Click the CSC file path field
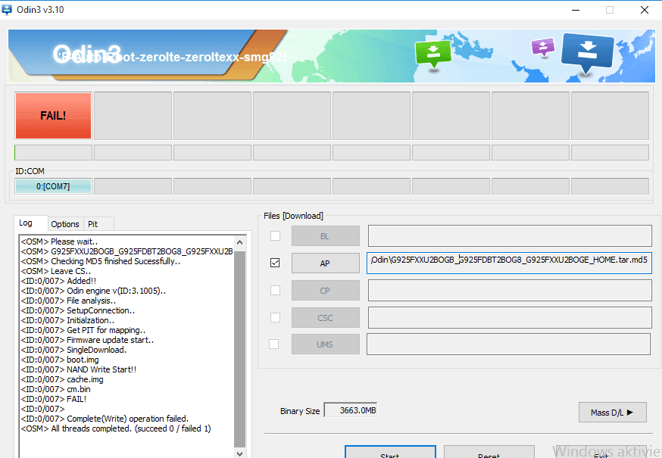This screenshot has height=458, width=662. pyautogui.click(x=510, y=317)
